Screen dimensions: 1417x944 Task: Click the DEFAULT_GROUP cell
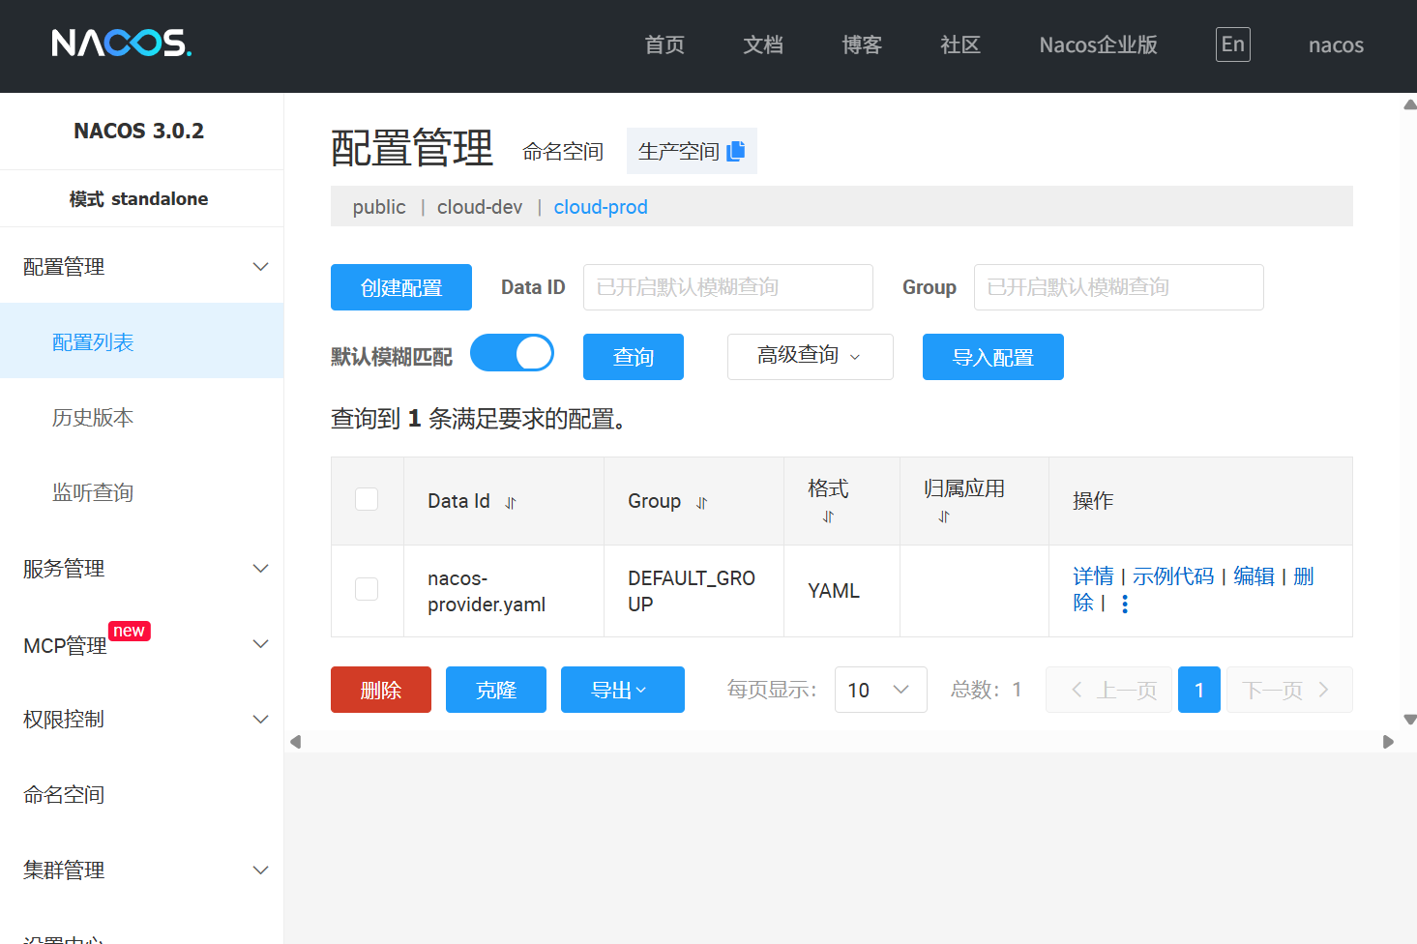pyautogui.click(x=692, y=591)
